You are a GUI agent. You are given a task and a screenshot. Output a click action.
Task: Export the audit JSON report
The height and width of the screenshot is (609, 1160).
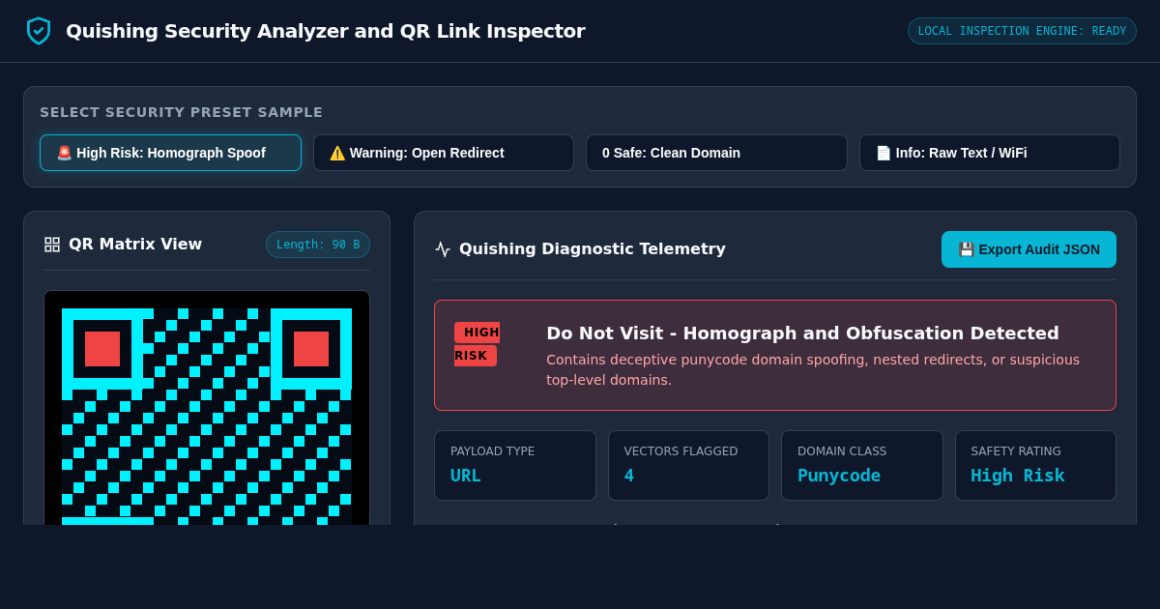1029,249
